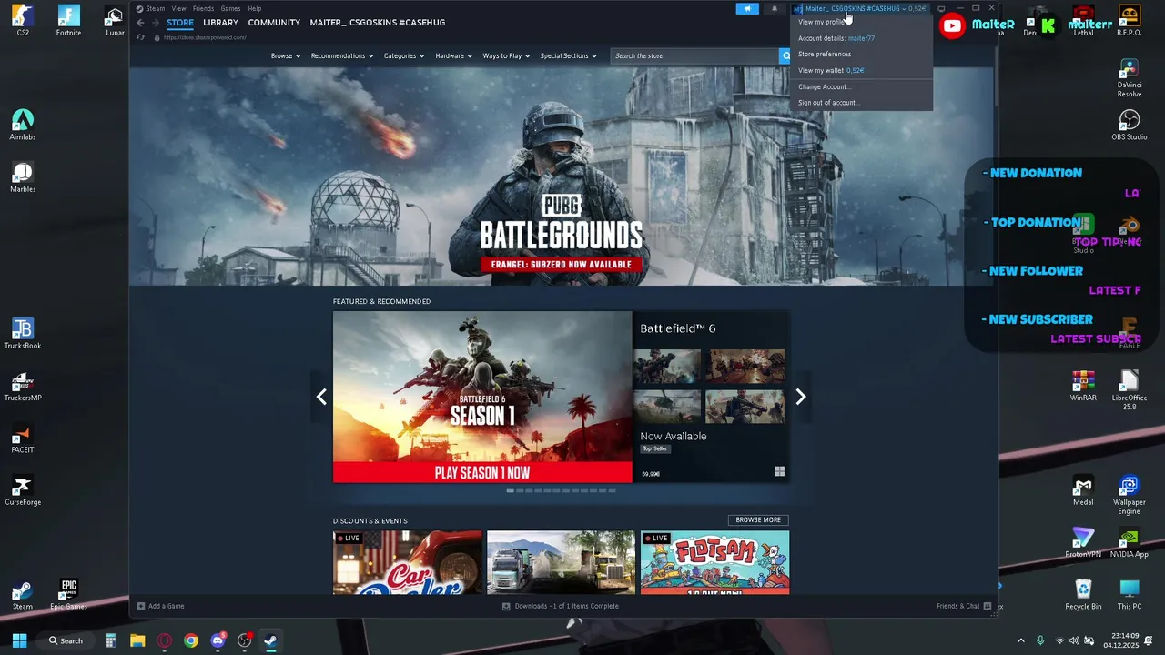This screenshot has height=655, width=1165.
Task: Open the Steam menu
Action: tap(156, 9)
